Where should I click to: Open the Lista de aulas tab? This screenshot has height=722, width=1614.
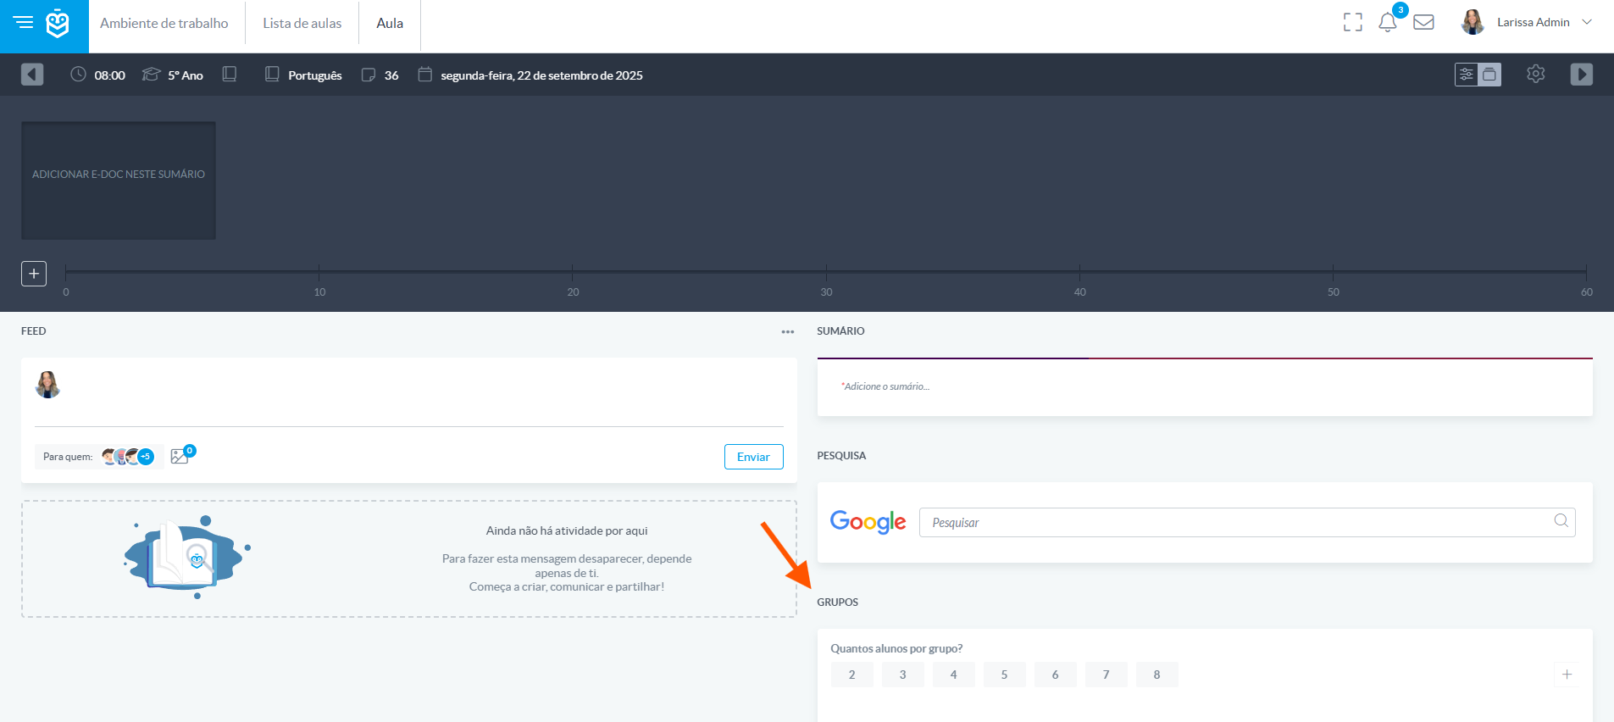pos(302,23)
